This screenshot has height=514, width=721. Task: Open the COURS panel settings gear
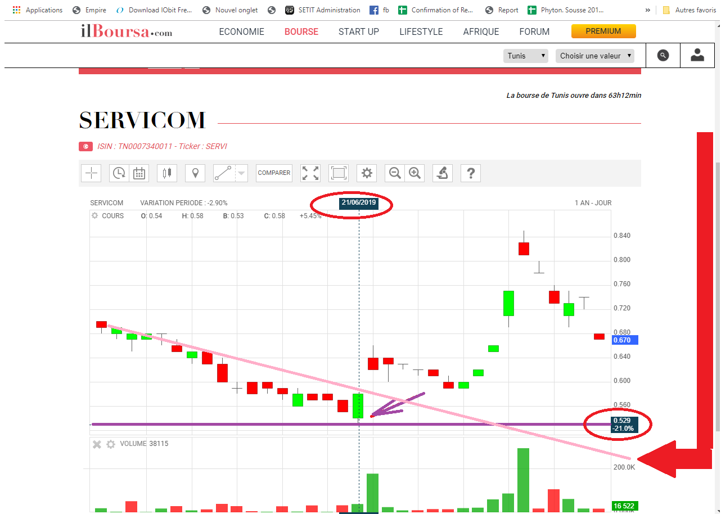pos(94,216)
